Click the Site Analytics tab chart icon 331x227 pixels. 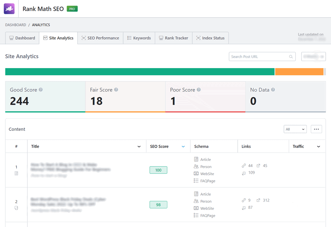45,38
